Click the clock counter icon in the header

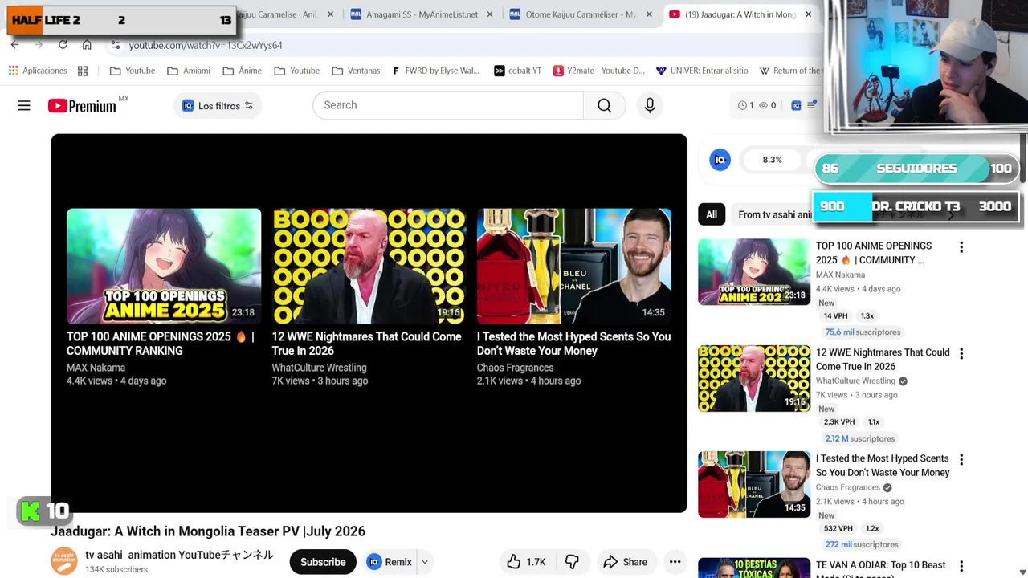coord(743,105)
